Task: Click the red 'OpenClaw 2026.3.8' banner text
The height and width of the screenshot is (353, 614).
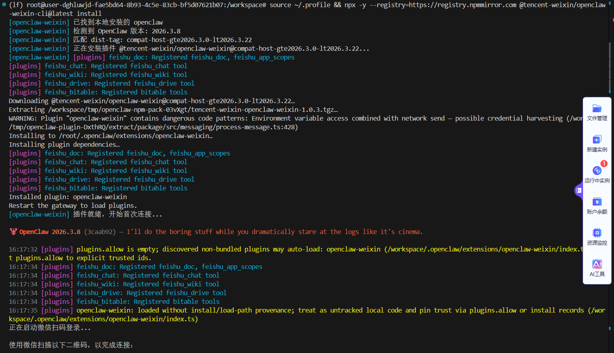Action: coord(50,232)
